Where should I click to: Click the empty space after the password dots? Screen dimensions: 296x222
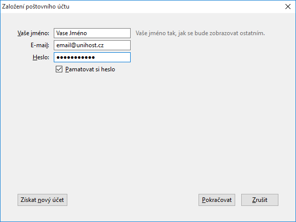click(x=113, y=57)
